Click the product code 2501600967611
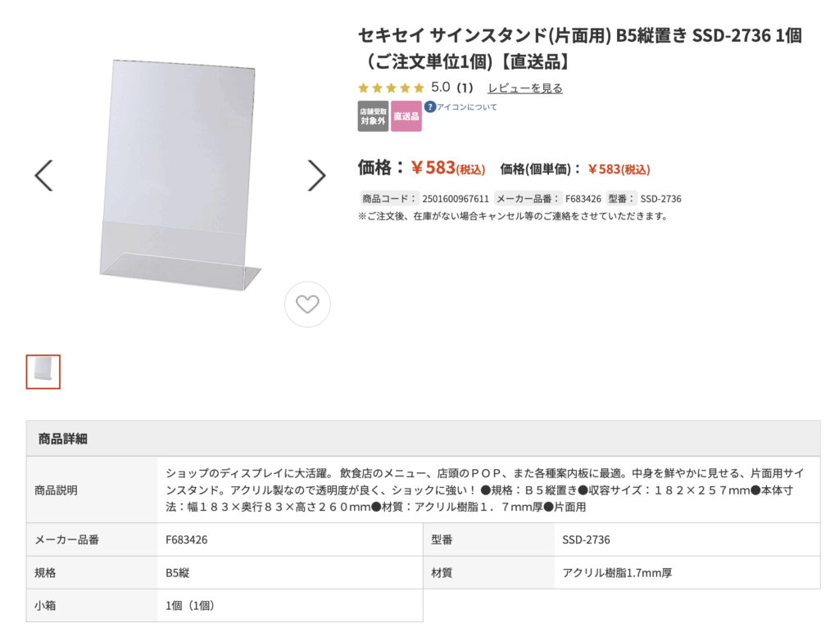 (x=456, y=199)
